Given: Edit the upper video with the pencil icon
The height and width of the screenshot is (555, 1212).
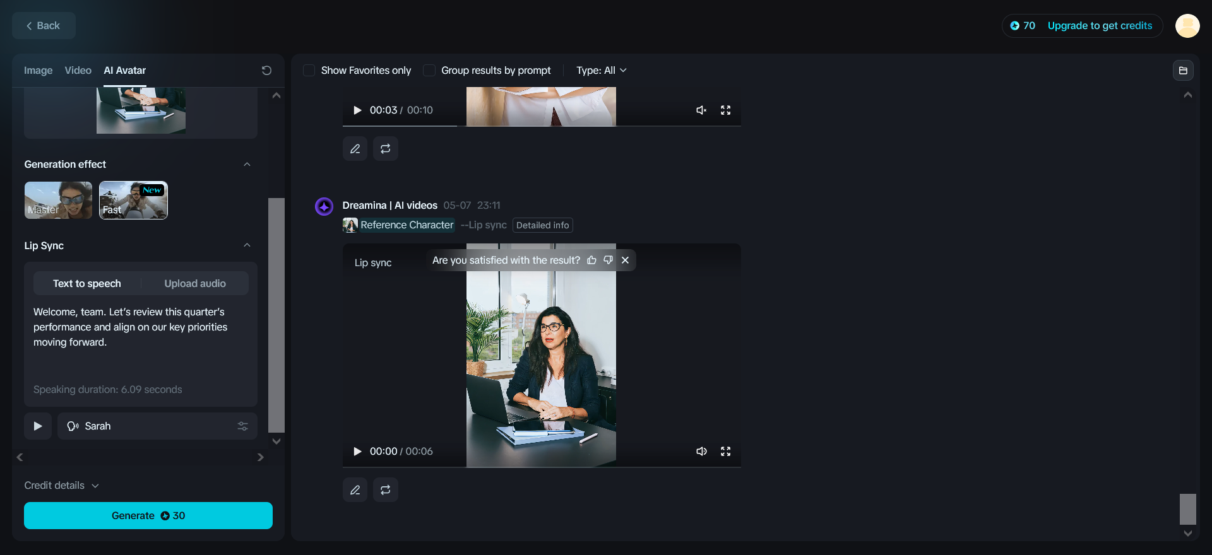Looking at the screenshot, I should coord(355,149).
